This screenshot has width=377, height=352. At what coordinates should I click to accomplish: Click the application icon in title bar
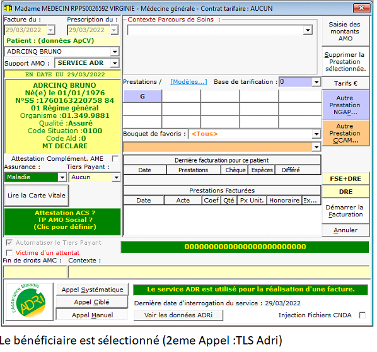(x=8, y=8)
